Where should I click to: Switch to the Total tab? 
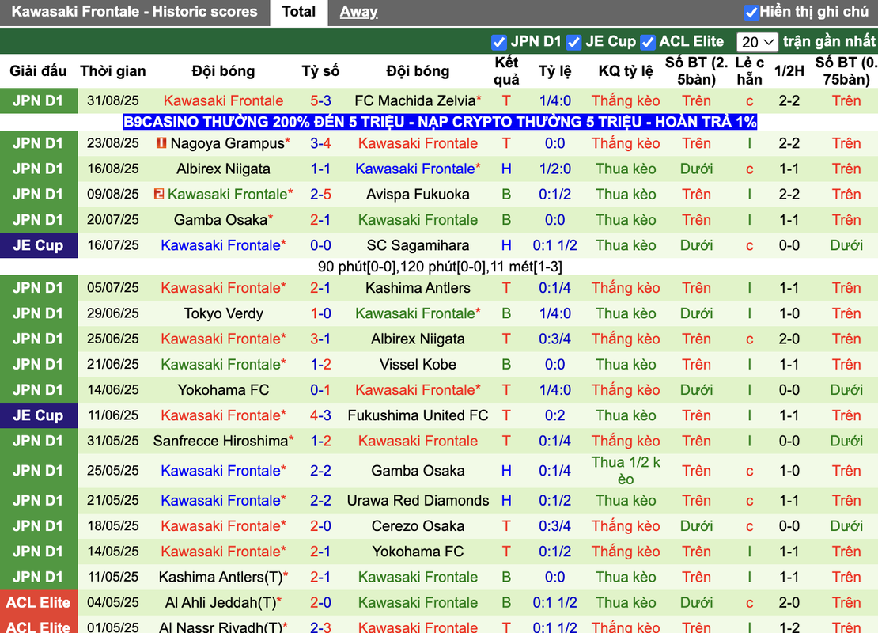pyautogui.click(x=299, y=13)
